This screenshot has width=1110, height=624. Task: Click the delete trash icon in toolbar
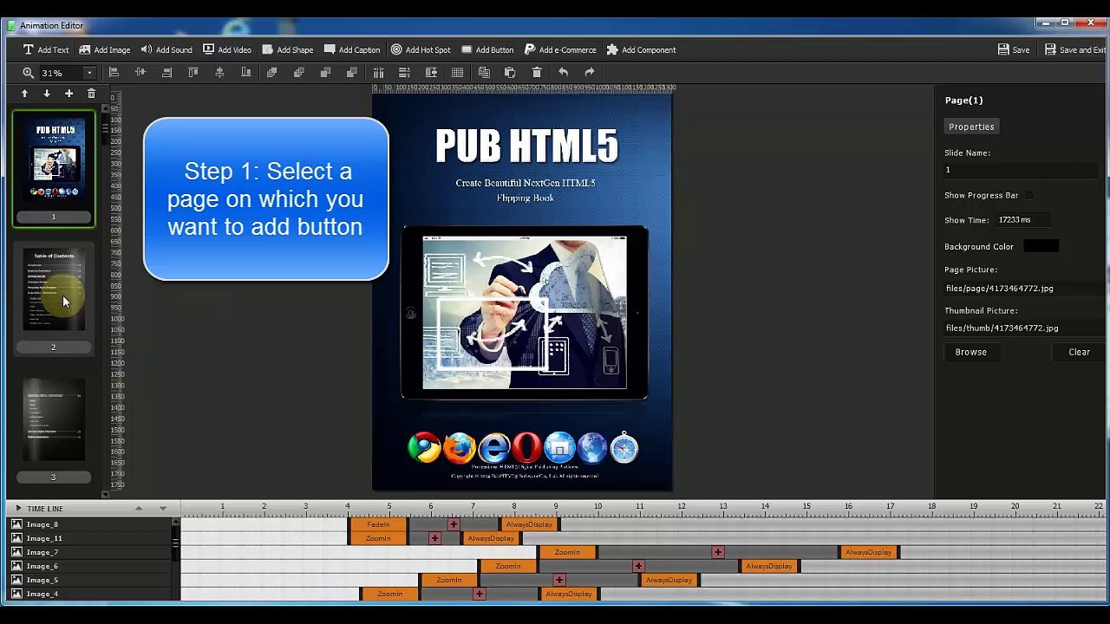[x=537, y=73]
